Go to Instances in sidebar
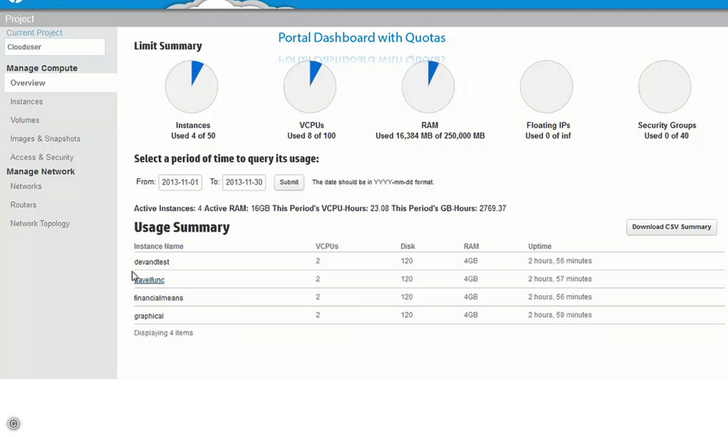The height and width of the screenshot is (437, 728). [x=27, y=101]
